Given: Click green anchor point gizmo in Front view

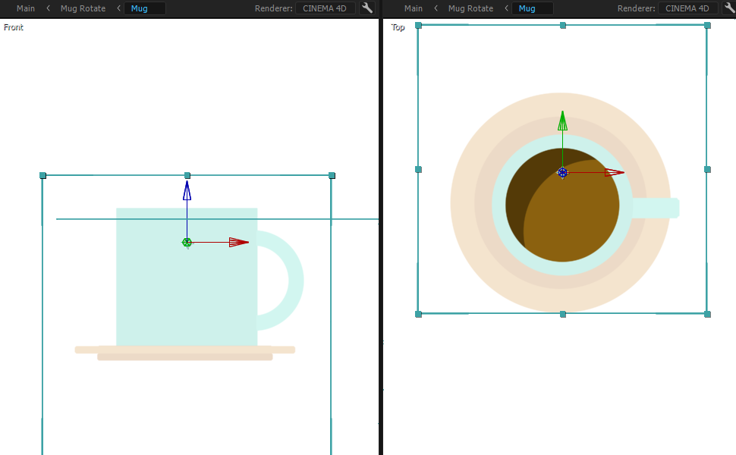Looking at the screenshot, I should (x=187, y=243).
